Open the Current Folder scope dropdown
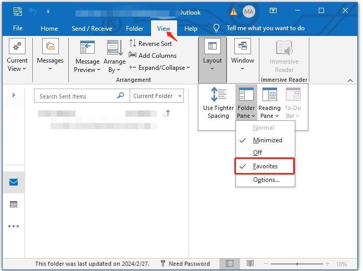The image size is (363, 271). pos(157,96)
